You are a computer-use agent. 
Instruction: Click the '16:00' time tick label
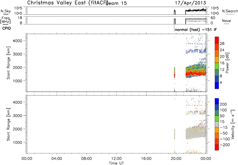point(146,159)
